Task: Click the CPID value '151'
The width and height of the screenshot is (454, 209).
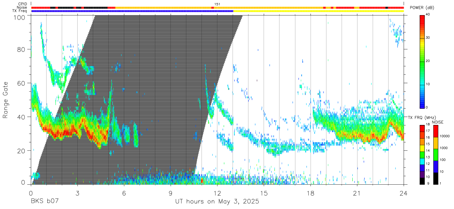Action: 217,4
